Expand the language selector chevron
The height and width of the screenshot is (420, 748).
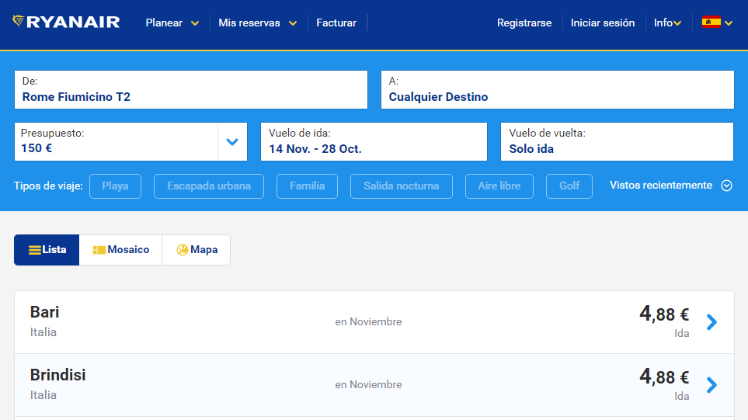[x=729, y=23]
